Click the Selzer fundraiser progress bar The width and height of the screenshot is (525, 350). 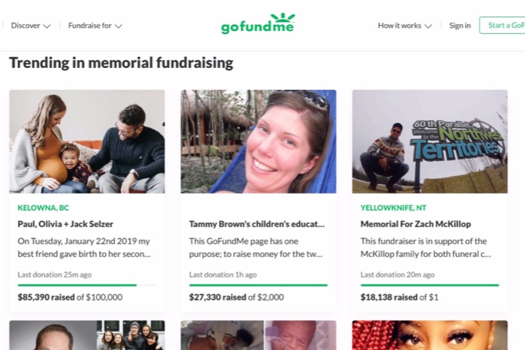(87, 285)
